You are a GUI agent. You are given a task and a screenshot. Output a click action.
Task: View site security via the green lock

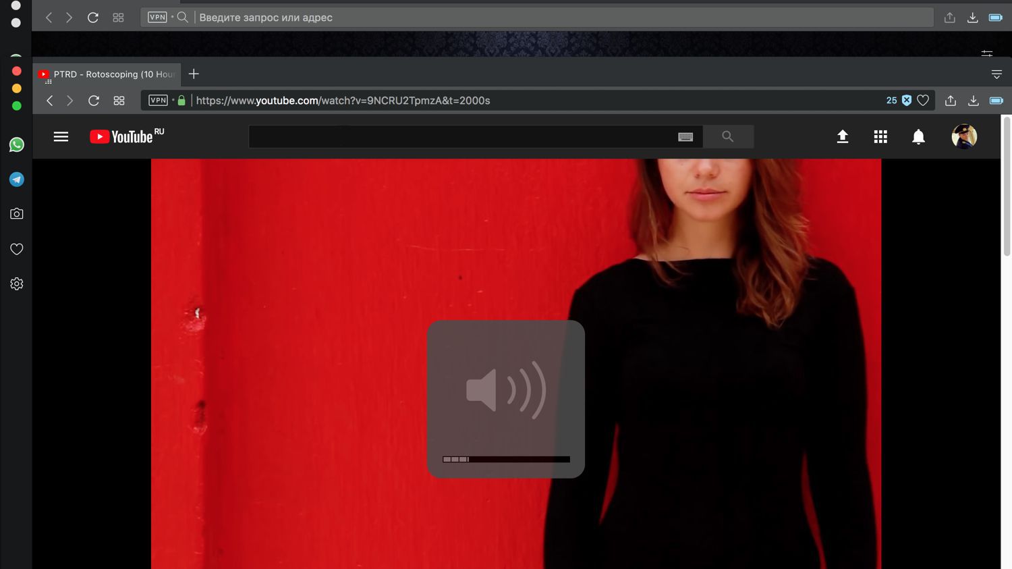click(181, 100)
